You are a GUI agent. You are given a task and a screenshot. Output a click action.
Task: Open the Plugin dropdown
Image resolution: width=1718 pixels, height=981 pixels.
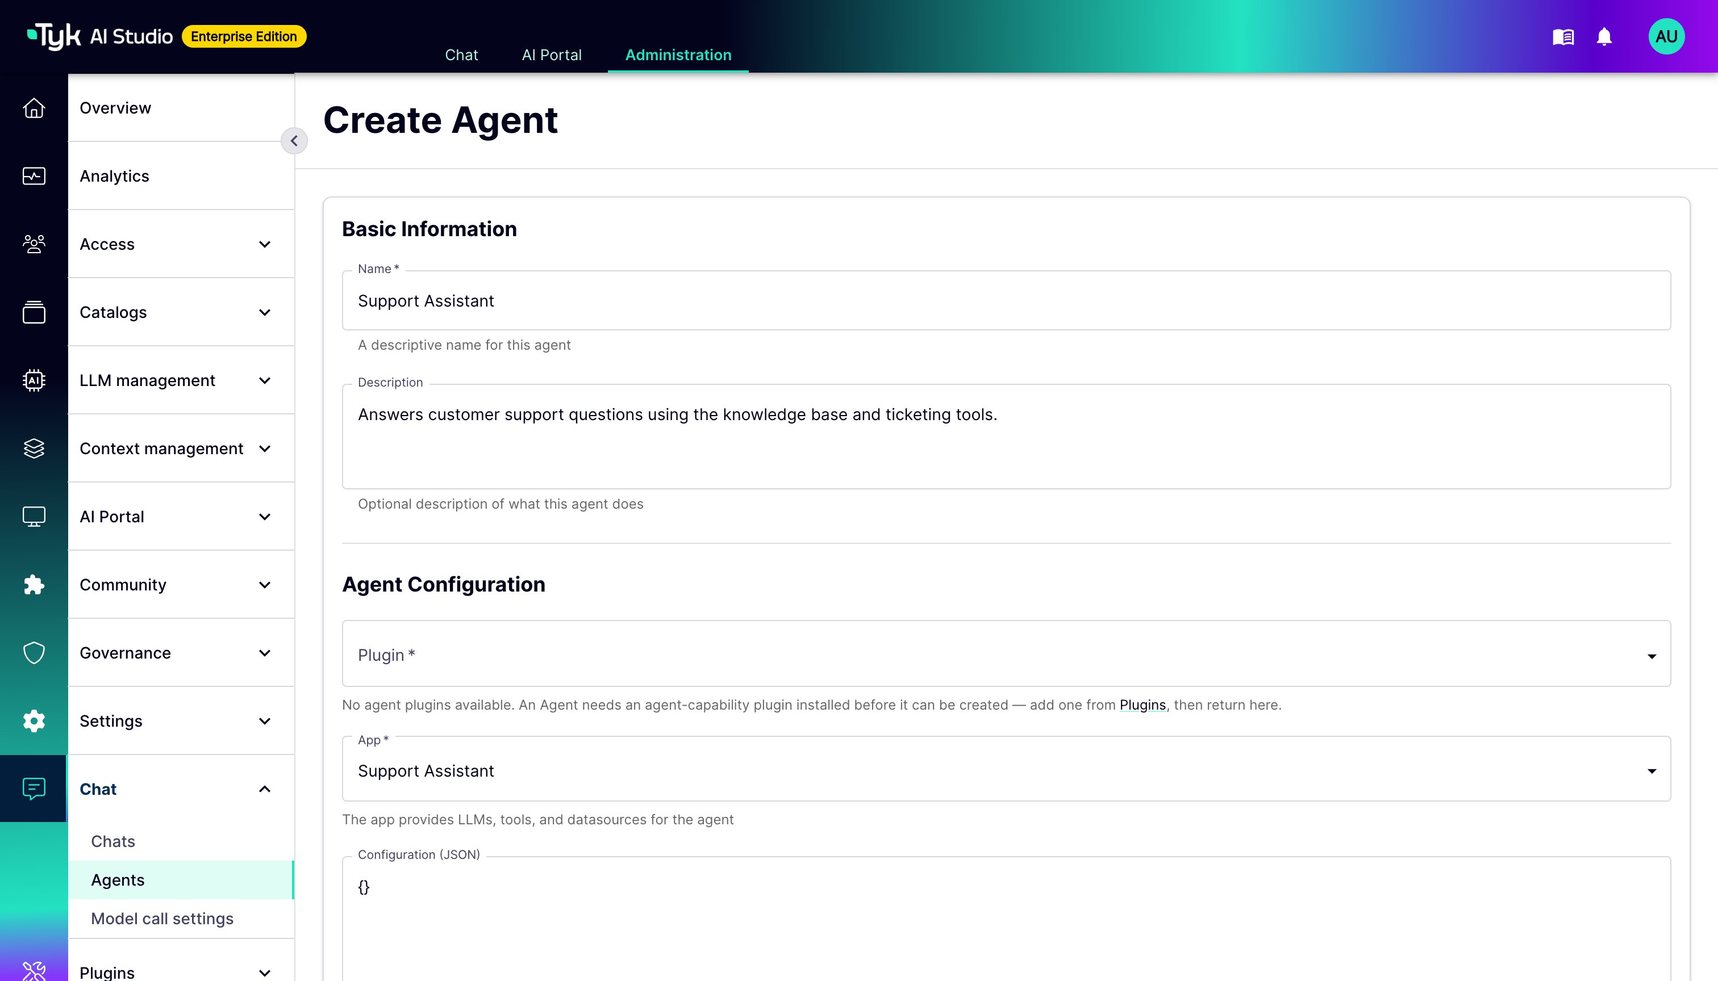coord(1006,653)
